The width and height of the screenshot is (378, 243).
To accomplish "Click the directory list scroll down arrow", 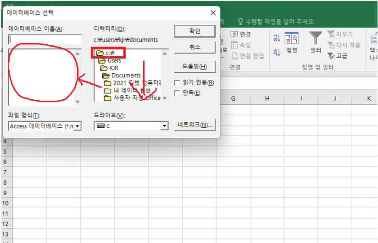I will click(165, 98).
